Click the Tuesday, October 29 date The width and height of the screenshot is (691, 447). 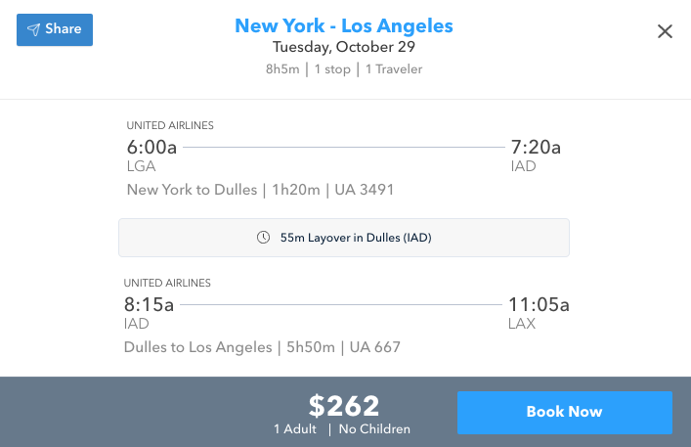point(344,47)
